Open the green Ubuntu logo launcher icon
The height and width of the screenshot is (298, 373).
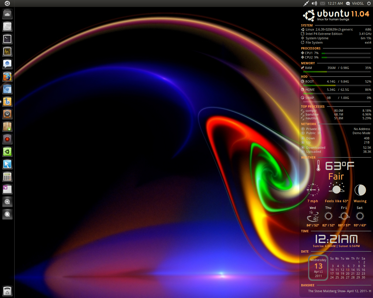point(7,152)
